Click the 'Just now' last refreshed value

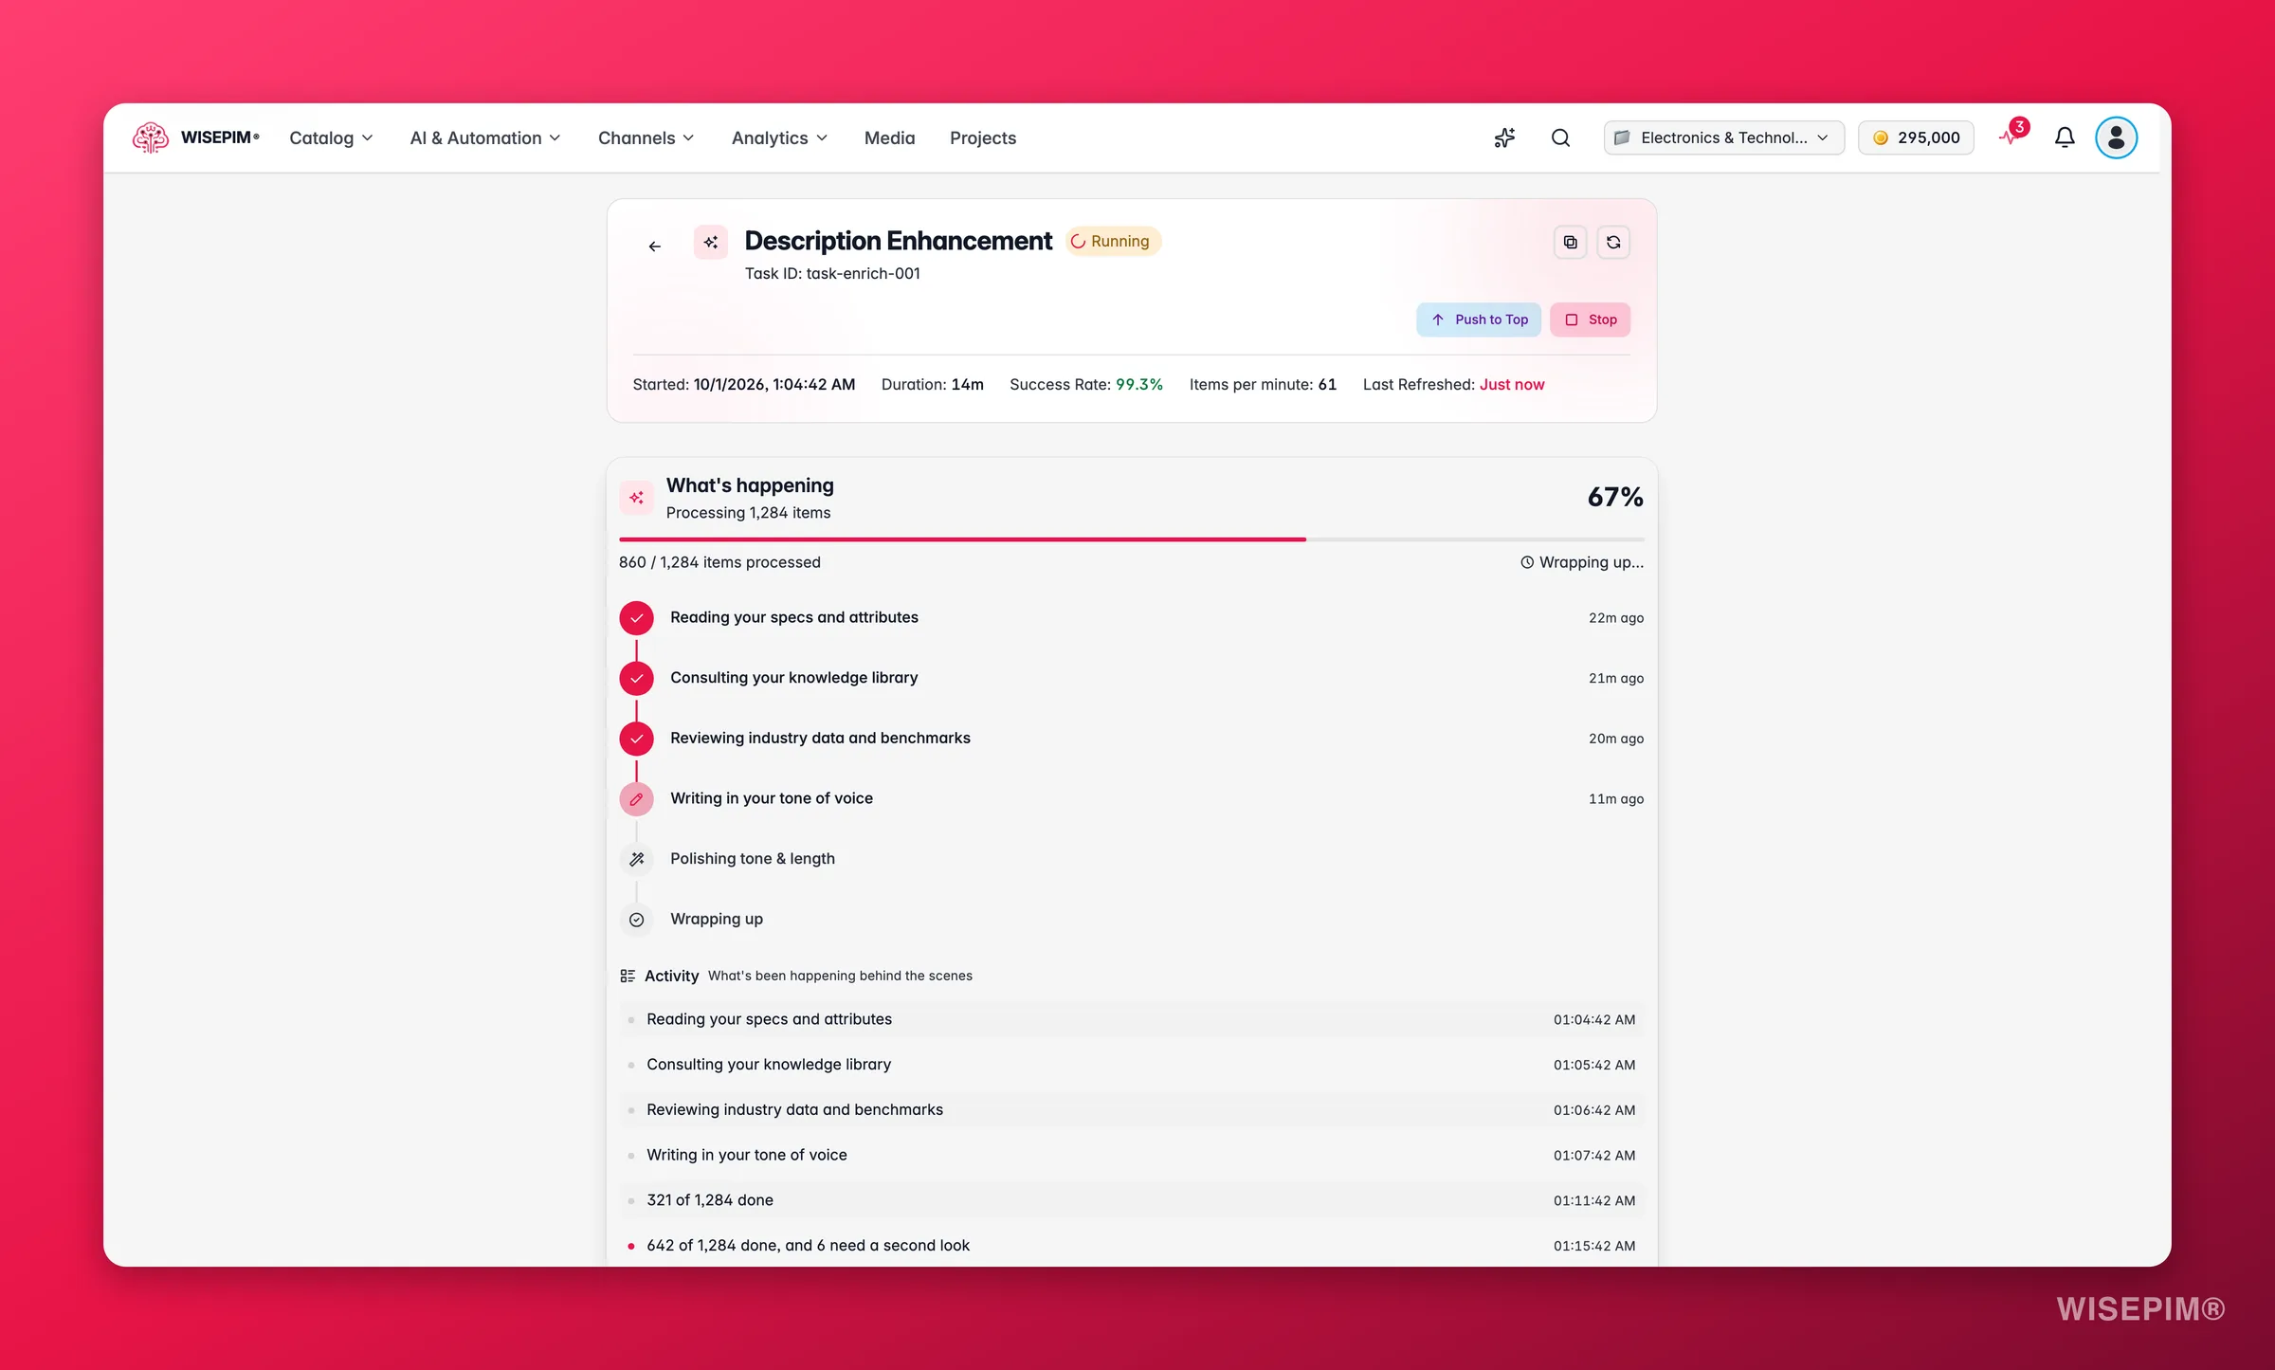pos(1512,384)
